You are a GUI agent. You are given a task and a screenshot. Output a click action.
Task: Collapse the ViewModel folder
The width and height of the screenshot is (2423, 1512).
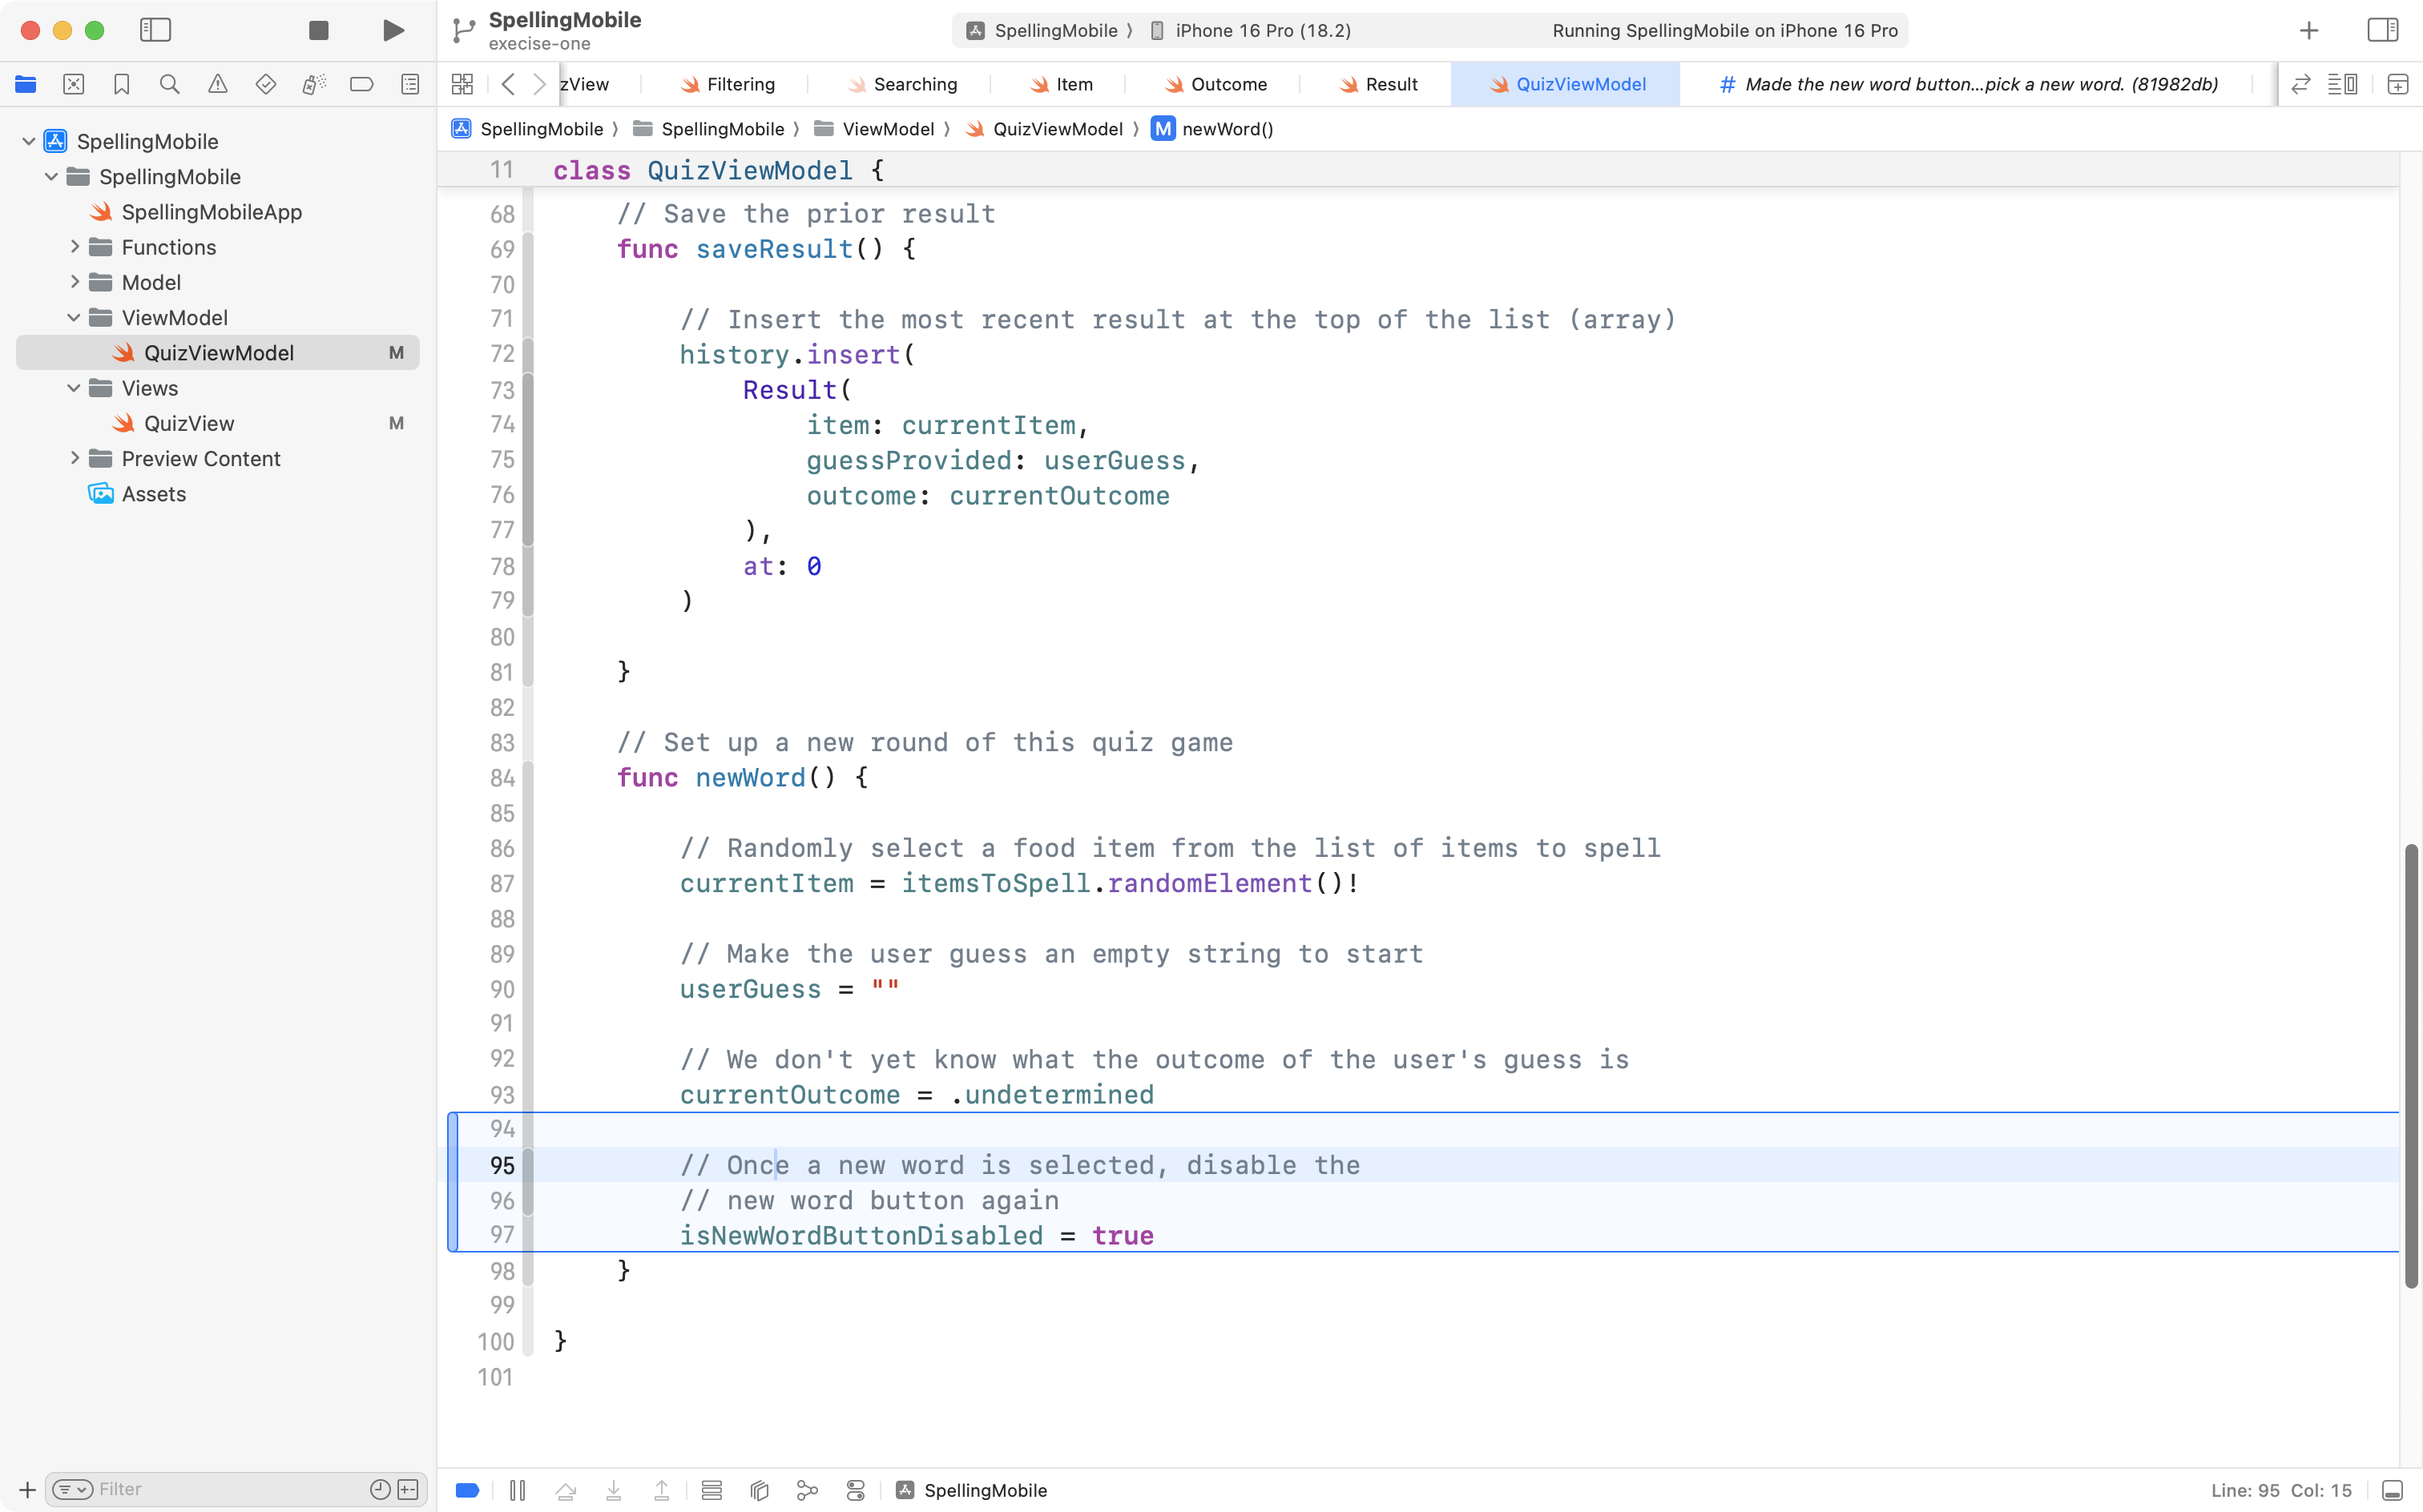(75, 317)
